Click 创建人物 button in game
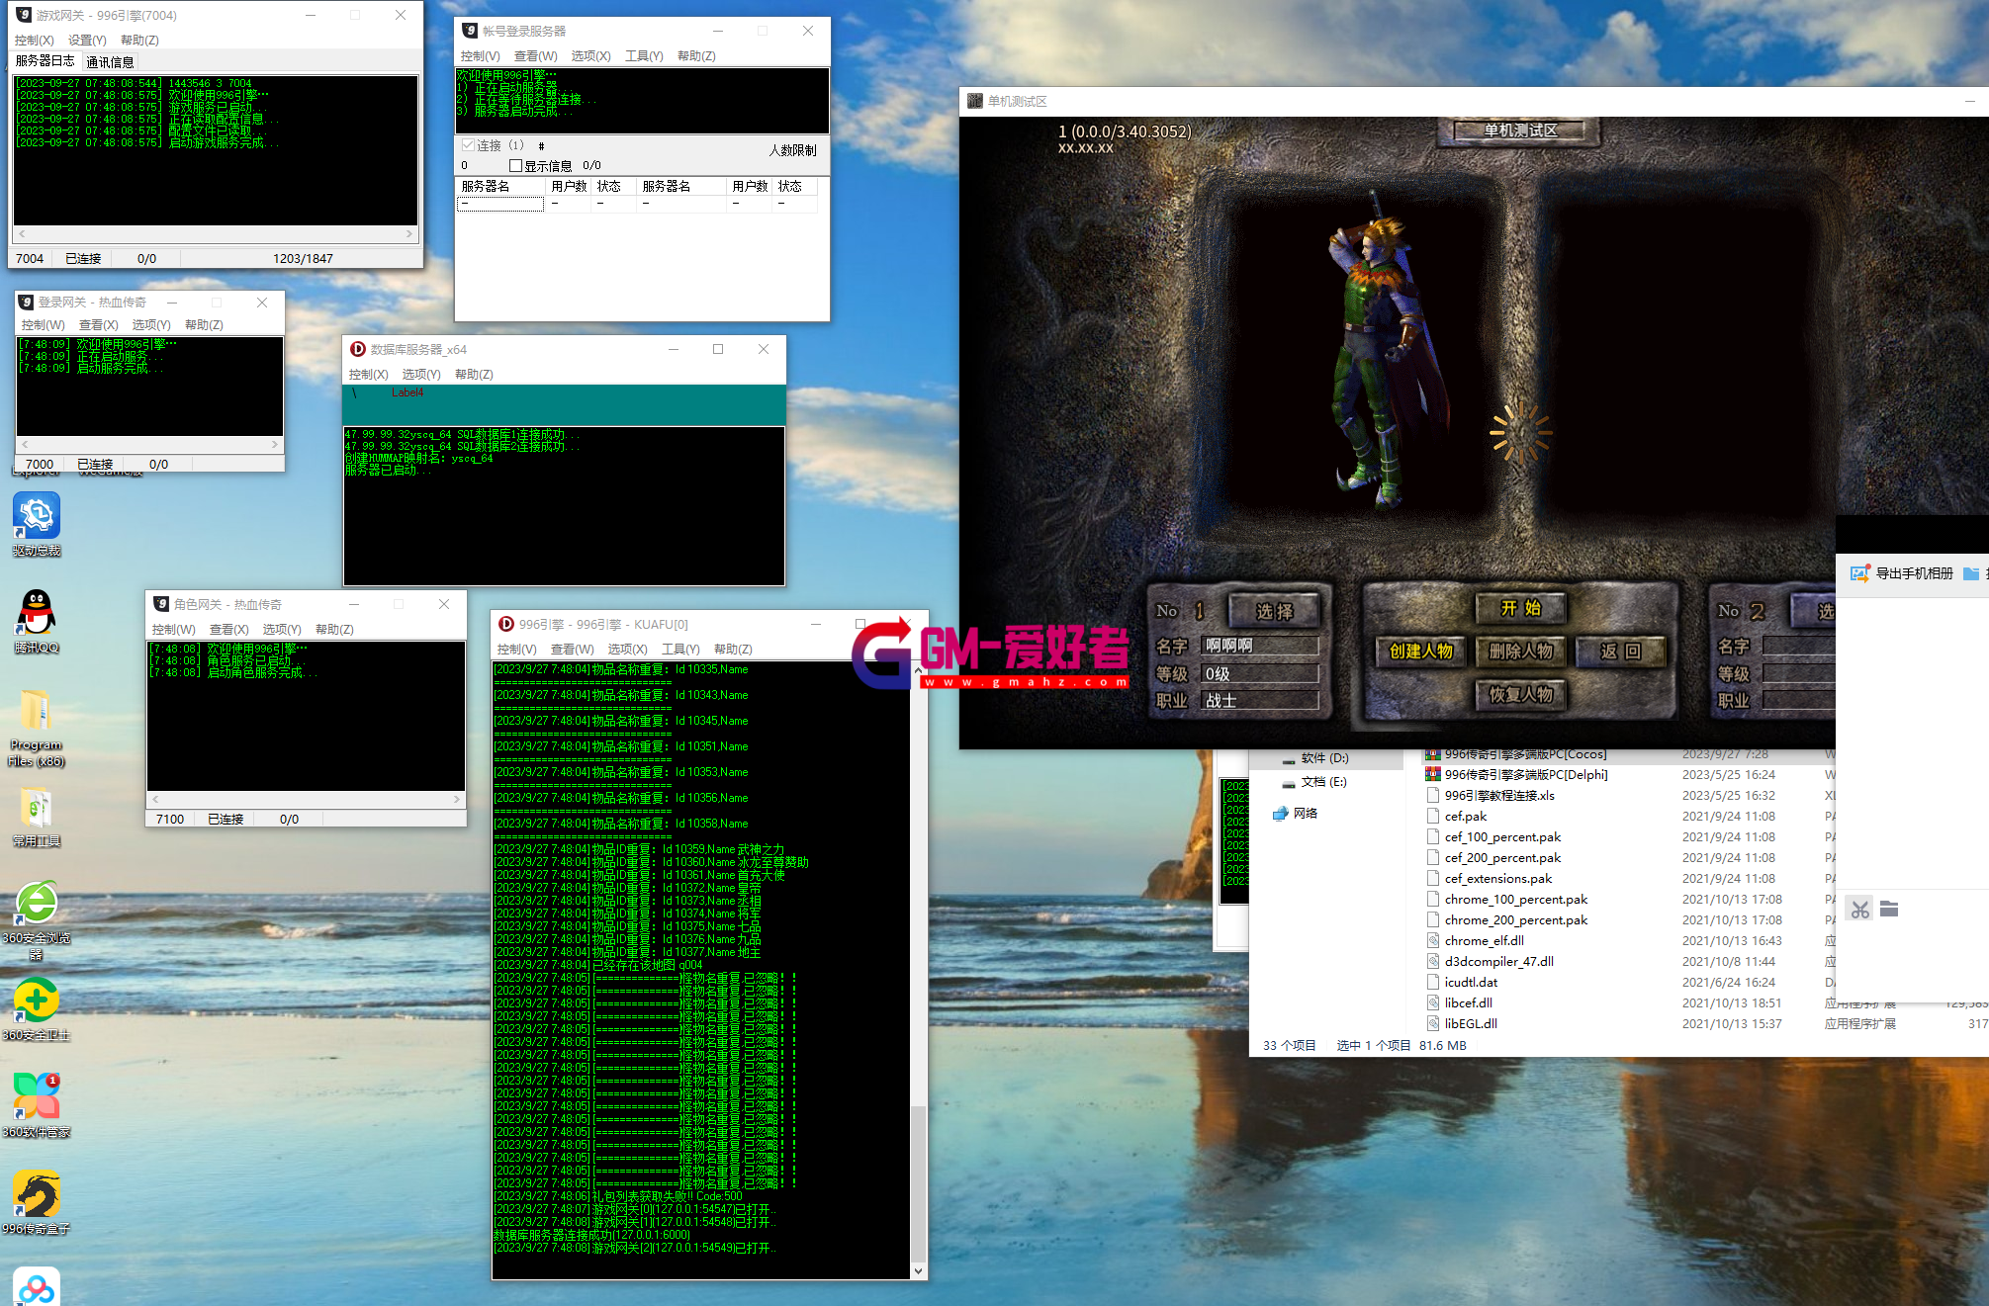Screen dimensions: 1989x1306 1420,651
